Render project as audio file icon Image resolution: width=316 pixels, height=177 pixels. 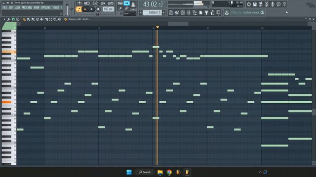(x=261, y=4)
